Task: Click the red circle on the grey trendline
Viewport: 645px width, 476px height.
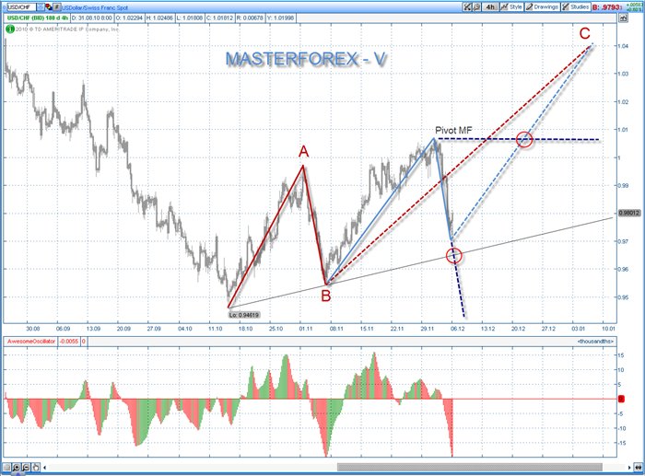Action: (x=454, y=256)
